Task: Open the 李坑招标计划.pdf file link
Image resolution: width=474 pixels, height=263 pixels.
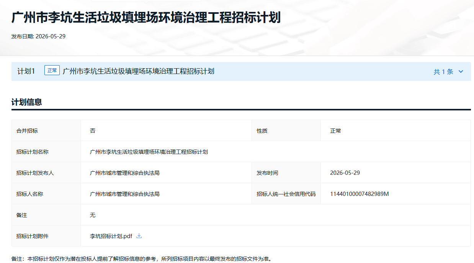Action: [111, 236]
